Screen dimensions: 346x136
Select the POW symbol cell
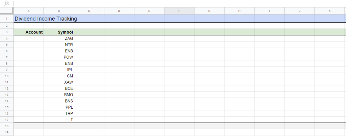tap(59, 57)
